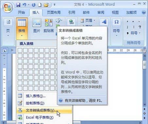This screenshot has width=148, height=124.
Task: Switch to the 页面布局 tab
Action: 54,12
